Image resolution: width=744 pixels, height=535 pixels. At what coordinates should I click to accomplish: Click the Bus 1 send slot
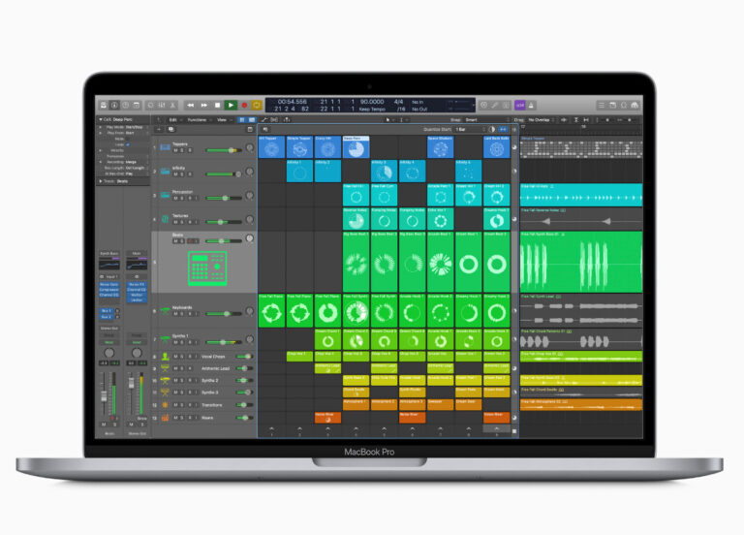tap(107, 310)
